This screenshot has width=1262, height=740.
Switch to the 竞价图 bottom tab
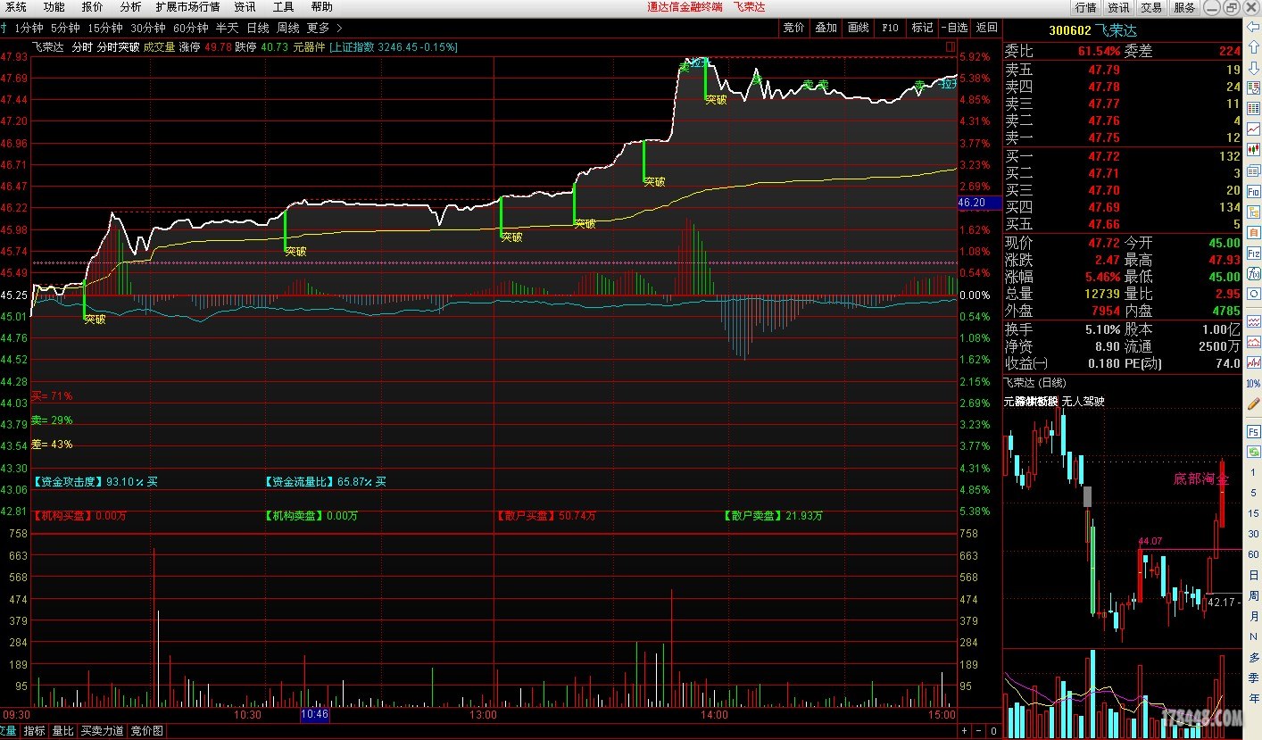pyautogui.click(x=147, y=730)
